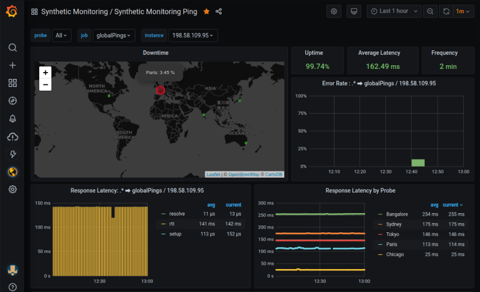Open dashboard settings gear in top bar

[x=335, y=11]
